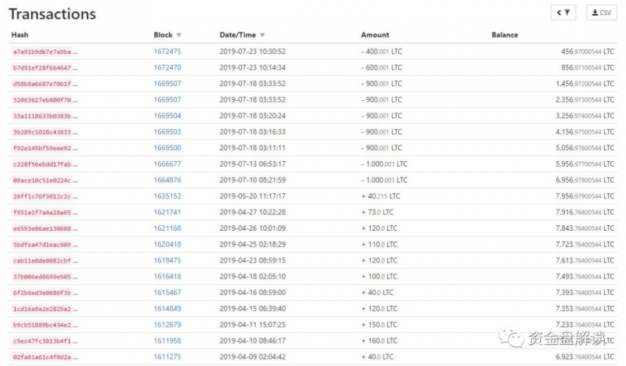Image resolution: width=626 pixels, height=366 pixels.
Task: Download transactions as CSV
Action: point(601,13)
